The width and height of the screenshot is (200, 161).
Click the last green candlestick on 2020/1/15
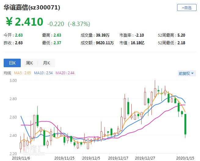point(185,124)
